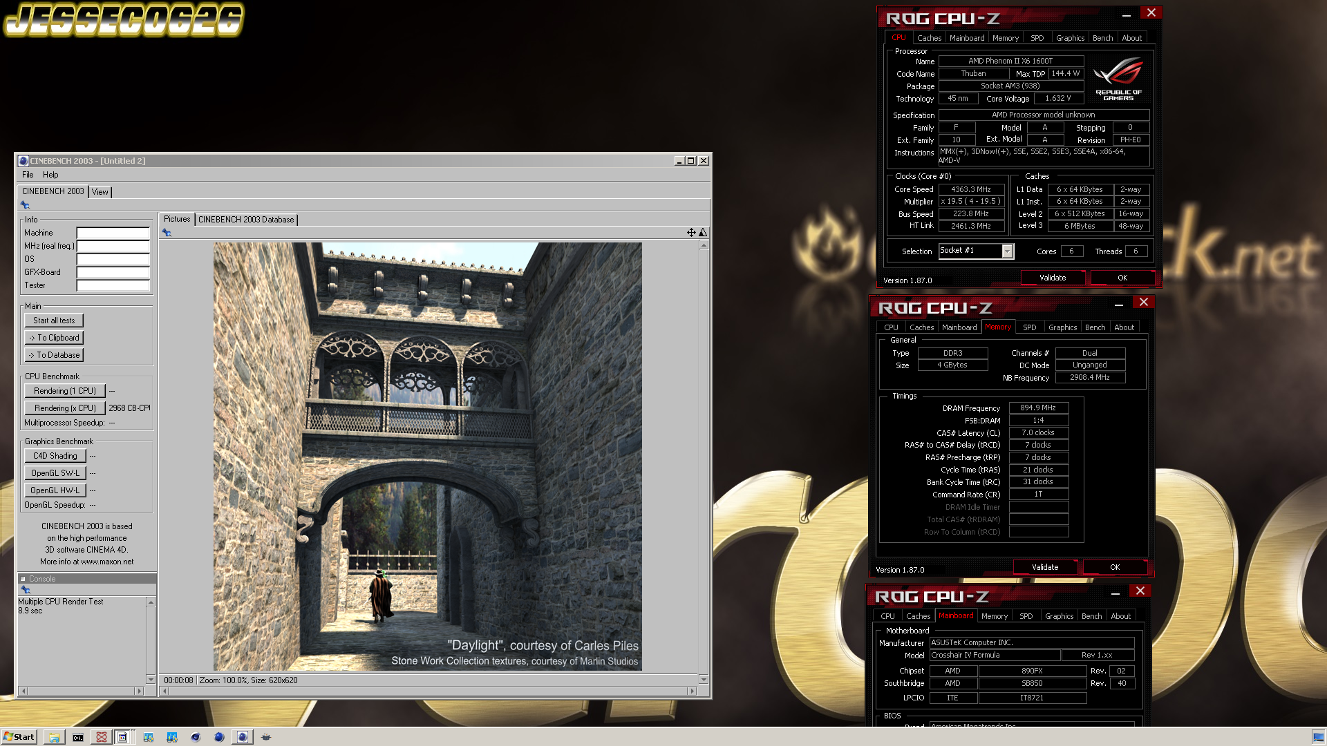This screenshot has height=746, width=1327.
Task: Click the Multiple CPU Render Test console line
Action: 61,602
